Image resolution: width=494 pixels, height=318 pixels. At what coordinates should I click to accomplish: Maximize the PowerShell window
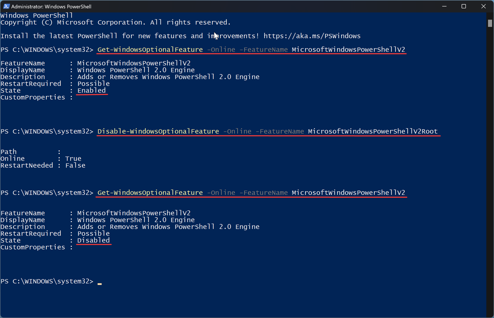click(464, 6)
